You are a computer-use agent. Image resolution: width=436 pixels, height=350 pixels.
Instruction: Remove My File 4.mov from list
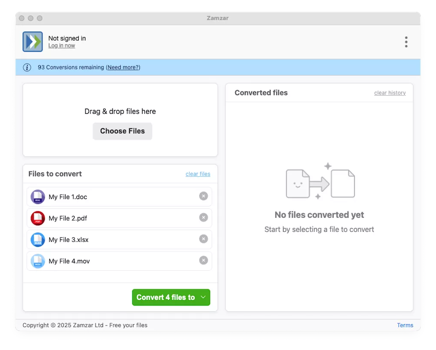pos(203,260)
